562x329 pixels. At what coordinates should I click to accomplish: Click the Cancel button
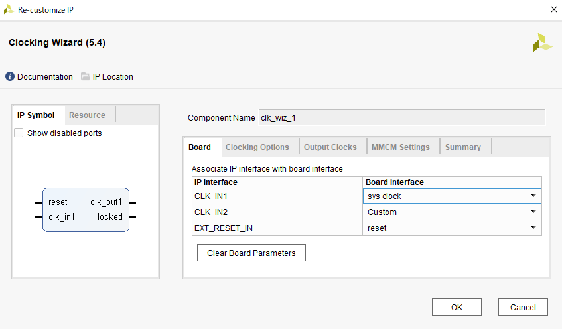523,307
